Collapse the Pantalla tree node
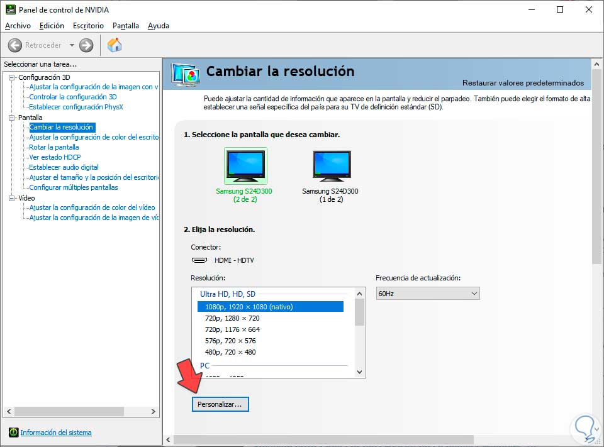This screenshot has height=447, width=604. click(x=11, y=118)
